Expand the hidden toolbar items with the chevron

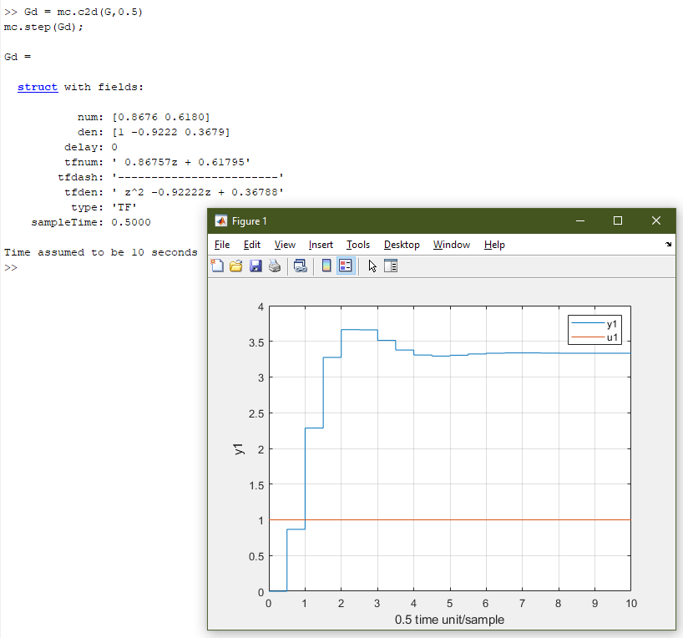(x=669, y=245)
